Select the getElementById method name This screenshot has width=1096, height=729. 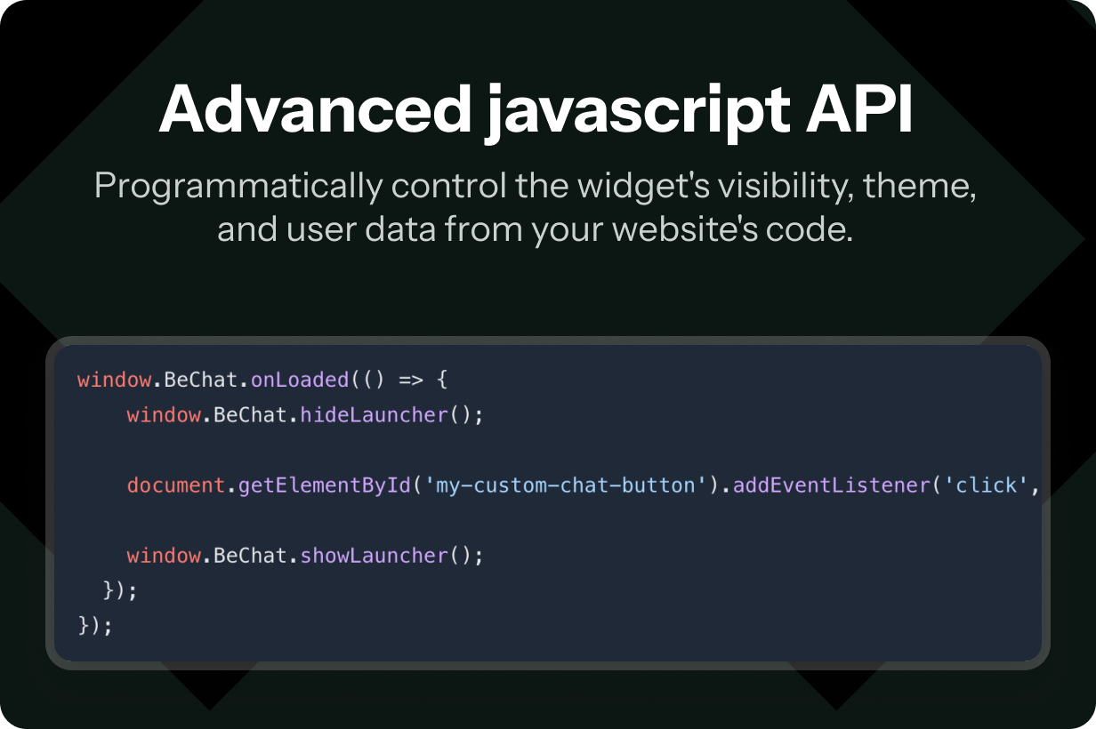(x=325, y=485)
